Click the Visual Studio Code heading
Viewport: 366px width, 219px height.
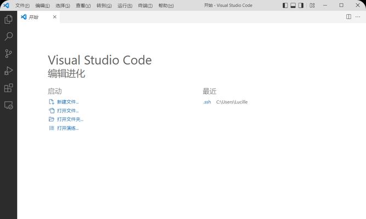click(100, 60)
